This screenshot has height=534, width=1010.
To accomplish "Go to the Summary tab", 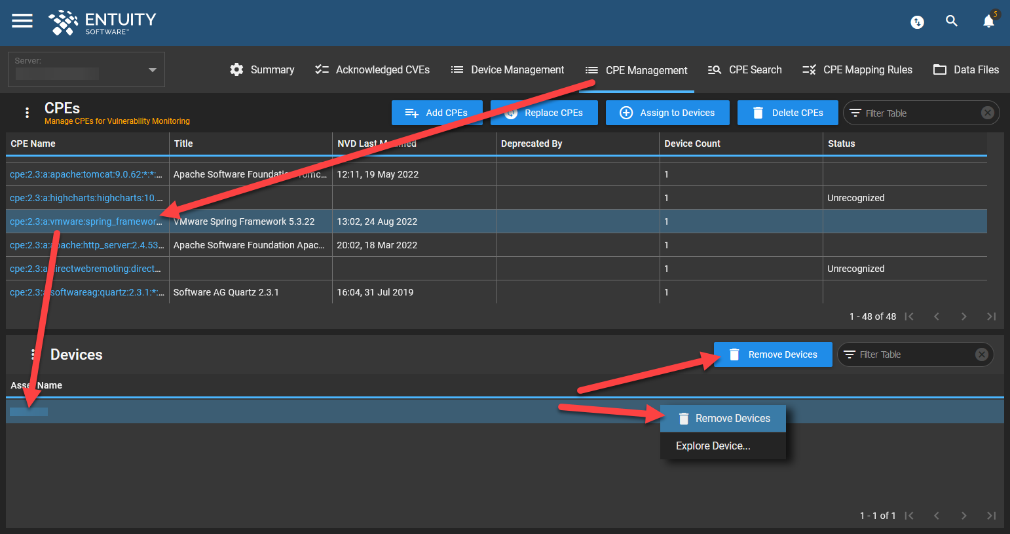I will tap(262, 69).
